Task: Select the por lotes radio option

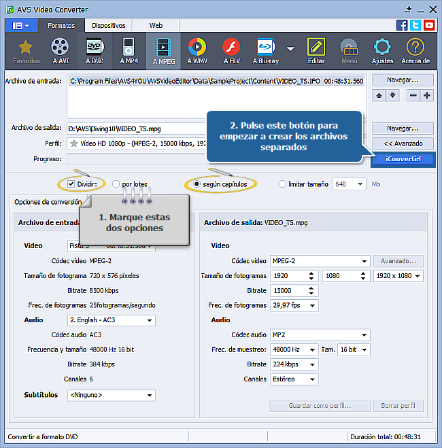Action: tap(116, 184)
